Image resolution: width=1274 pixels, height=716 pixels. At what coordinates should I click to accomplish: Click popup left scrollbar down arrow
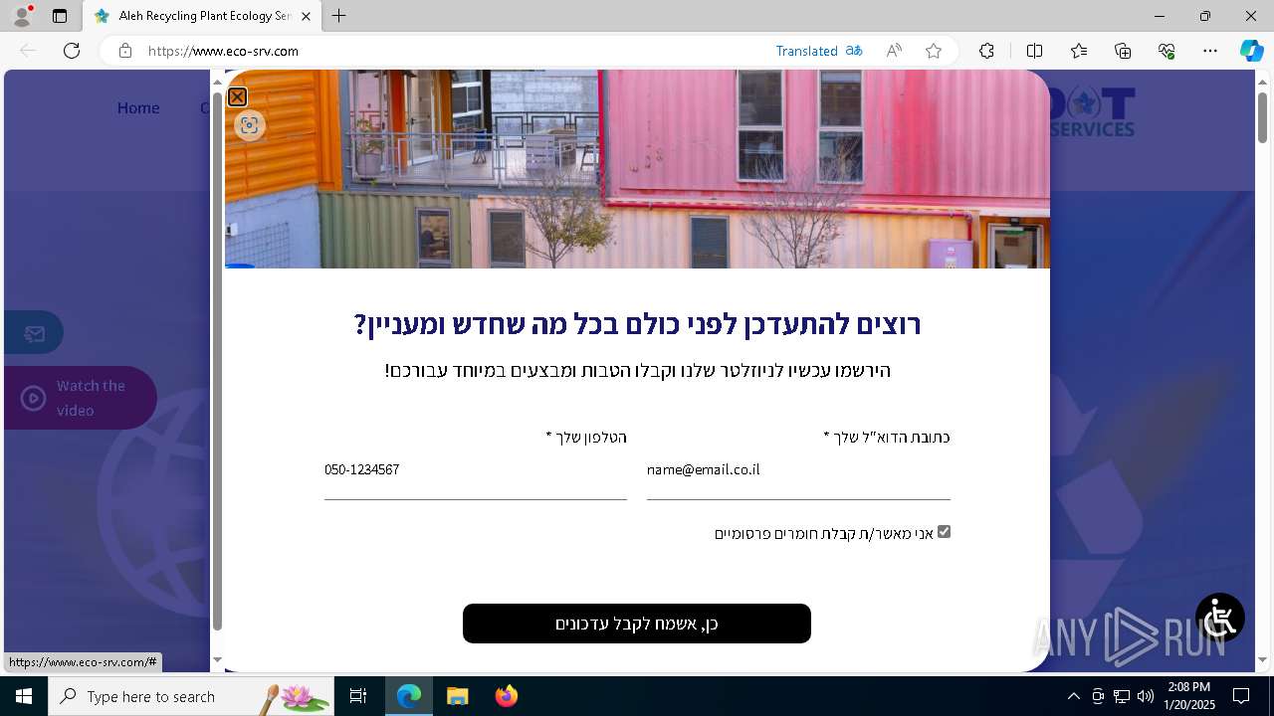coord(218,660)
